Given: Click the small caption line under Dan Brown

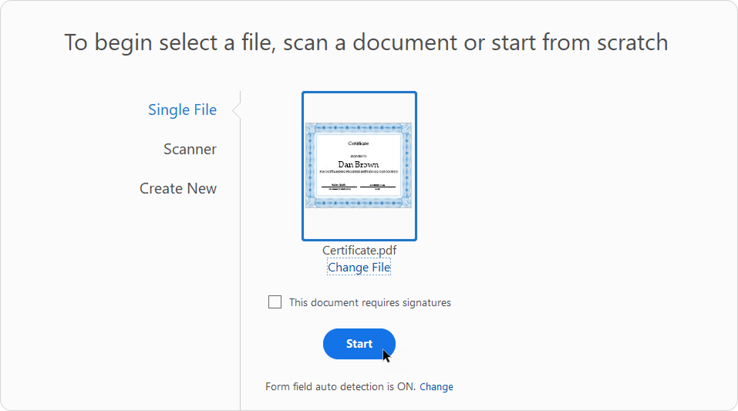Looking at the screenshot, I should (359, 172).
